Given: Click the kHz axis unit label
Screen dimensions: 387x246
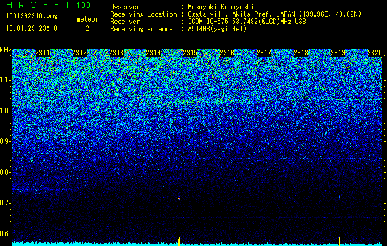Looking at the screenshot, I should (x=6, y=50).
